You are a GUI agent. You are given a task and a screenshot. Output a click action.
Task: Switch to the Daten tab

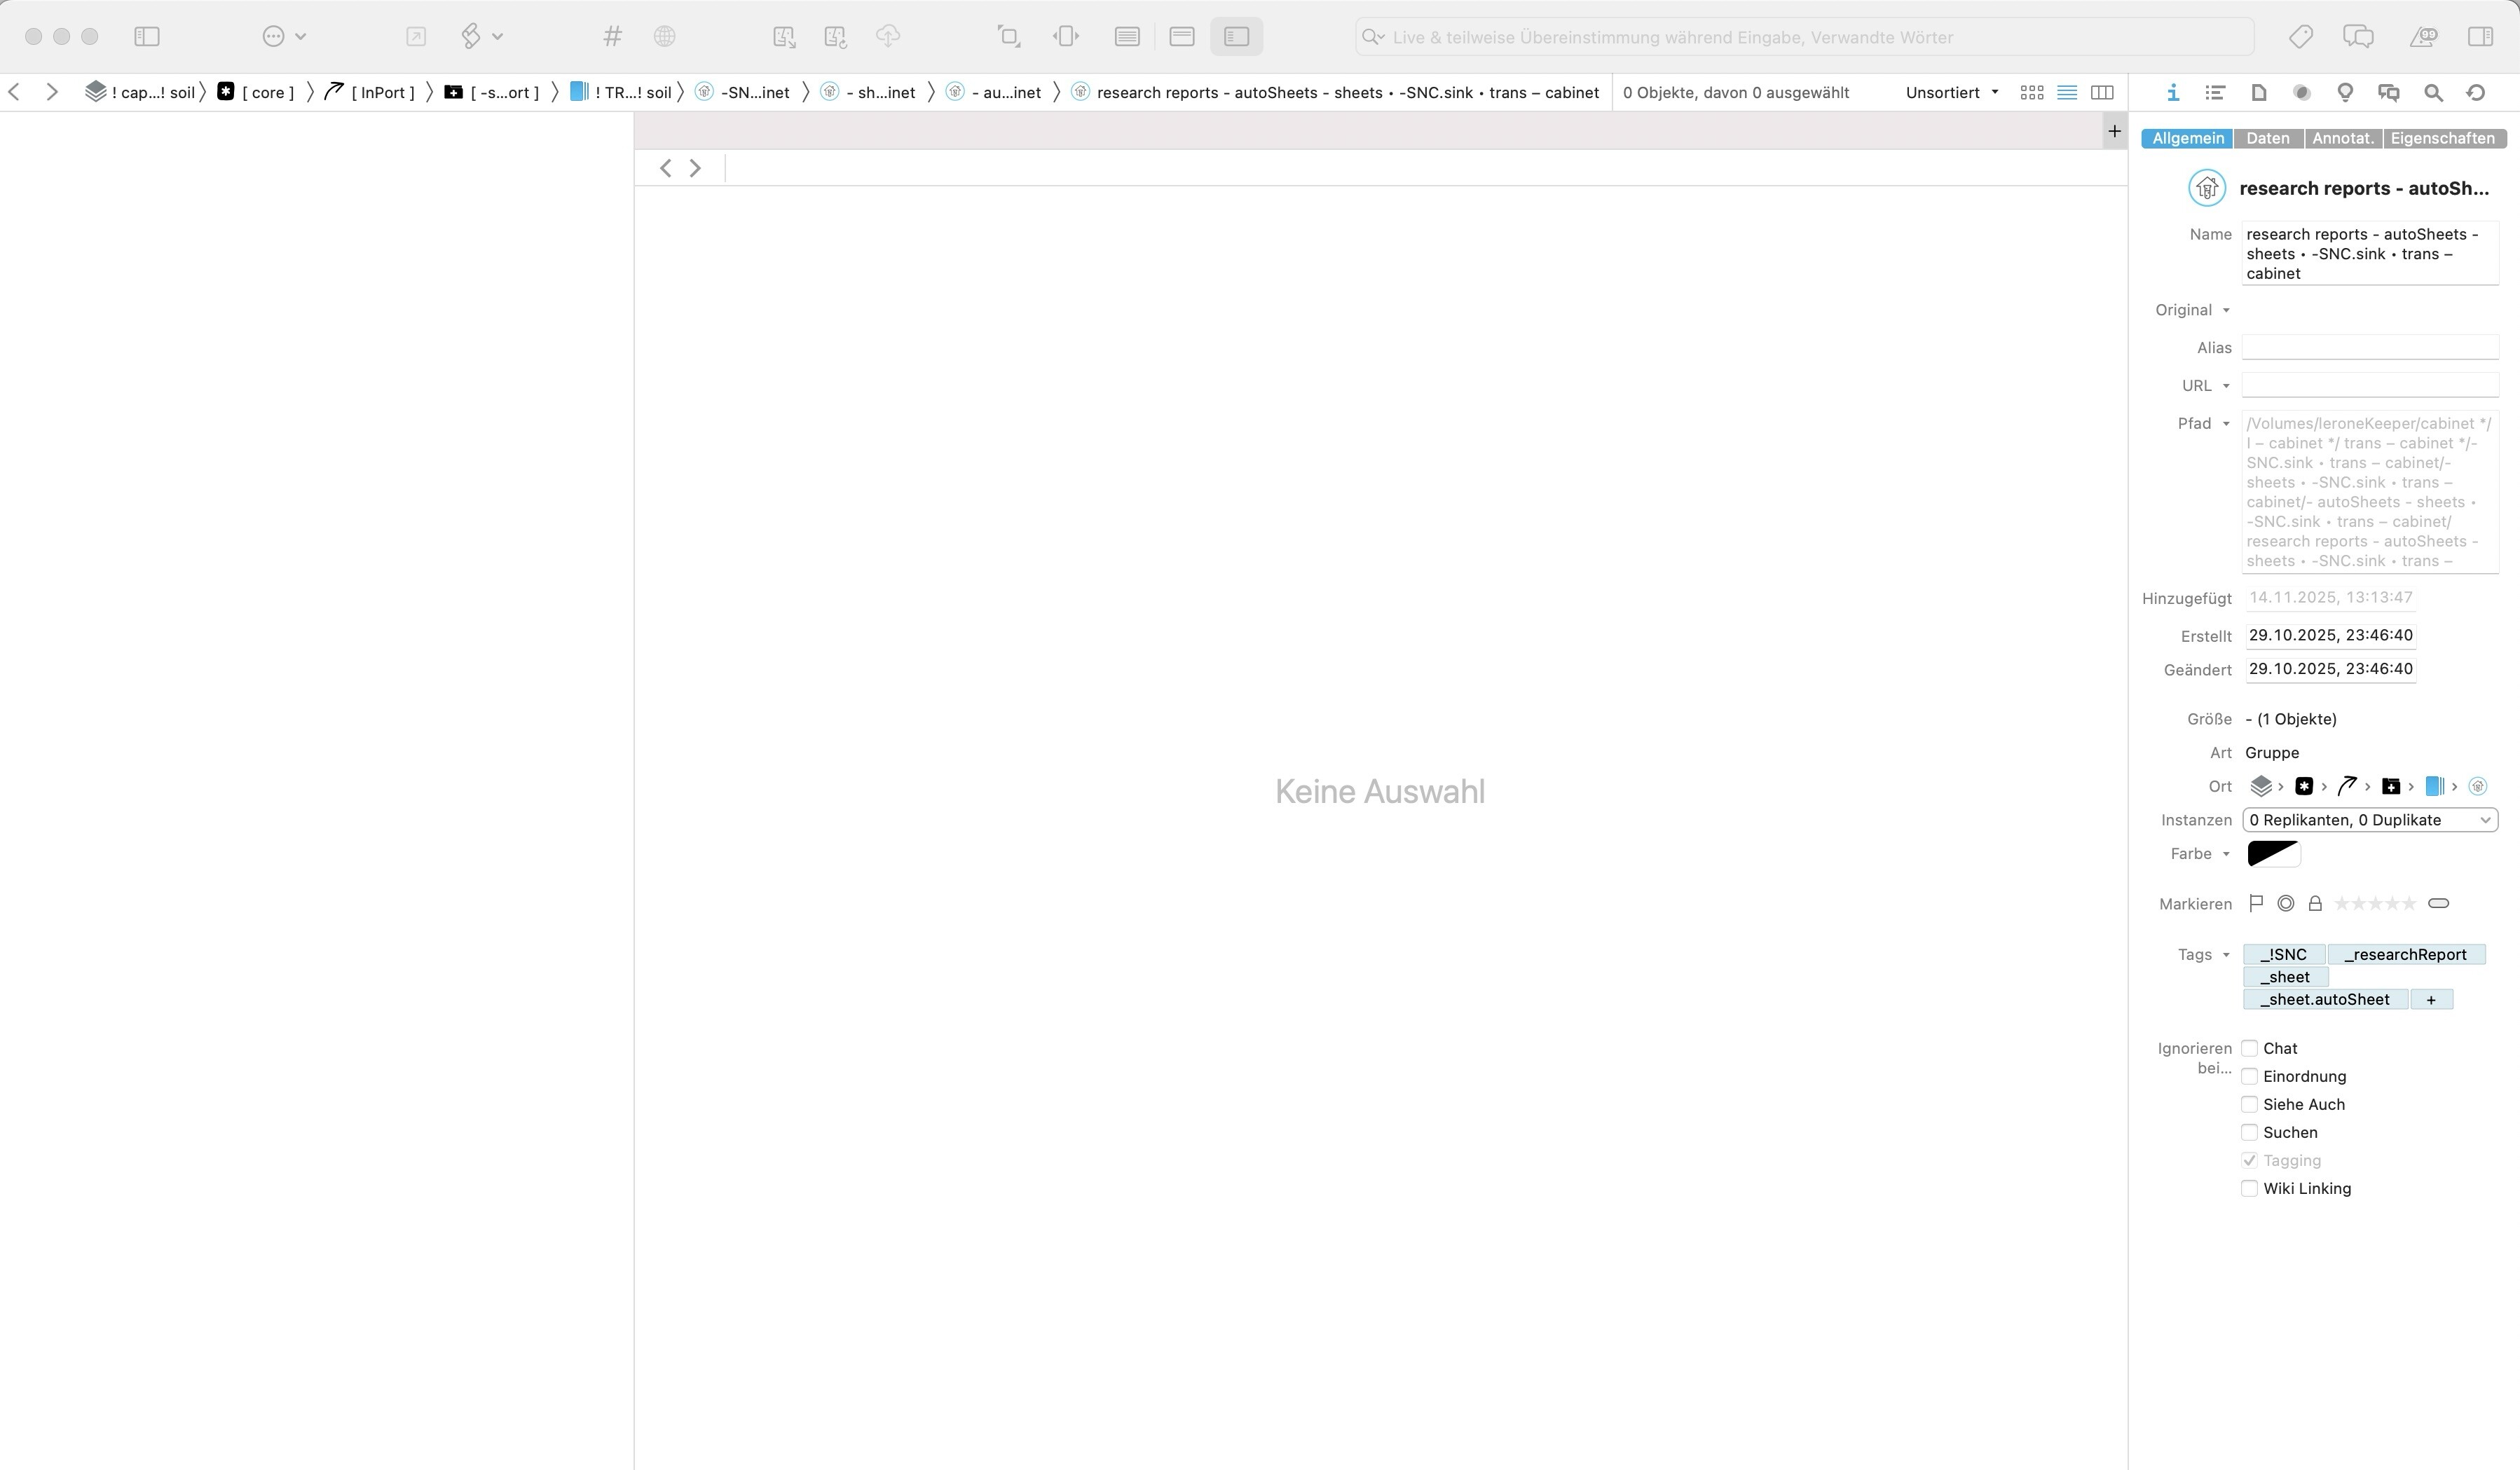(x=2267, y=138)
